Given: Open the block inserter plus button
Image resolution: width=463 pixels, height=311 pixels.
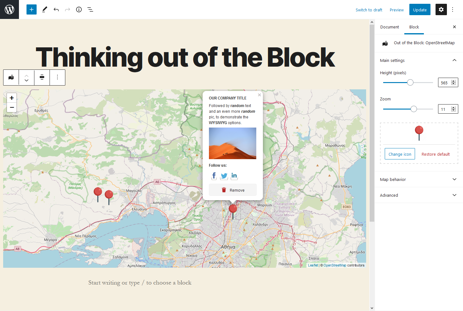Looking at the screenshot, I should click(32, 9).
